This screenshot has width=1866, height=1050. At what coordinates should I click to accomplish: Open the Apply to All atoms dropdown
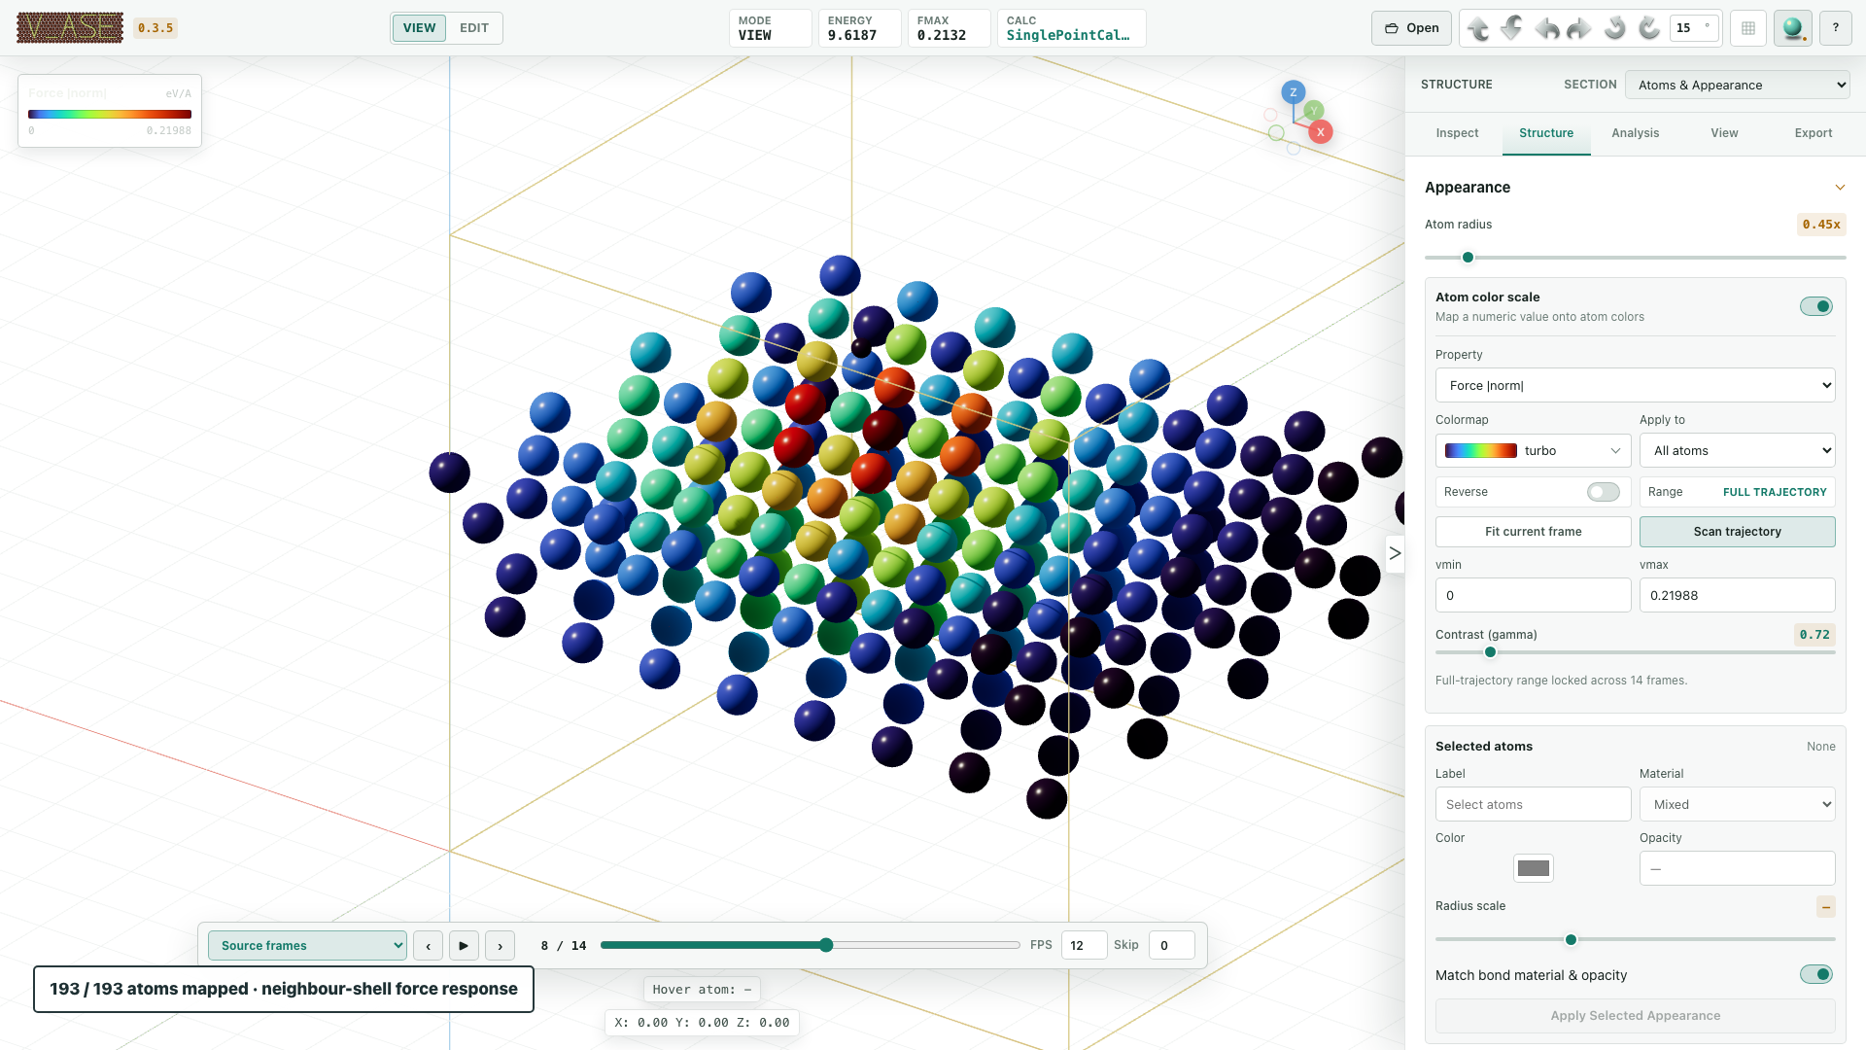click(x=1738, y=451)
